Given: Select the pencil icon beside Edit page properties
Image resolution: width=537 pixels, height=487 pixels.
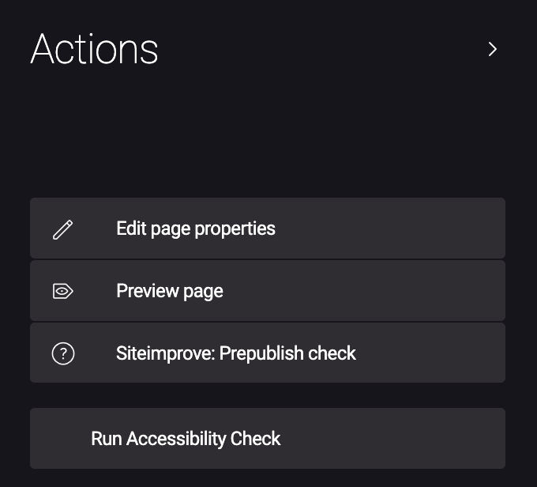Looking at the screenshot, I should point(62,229).
